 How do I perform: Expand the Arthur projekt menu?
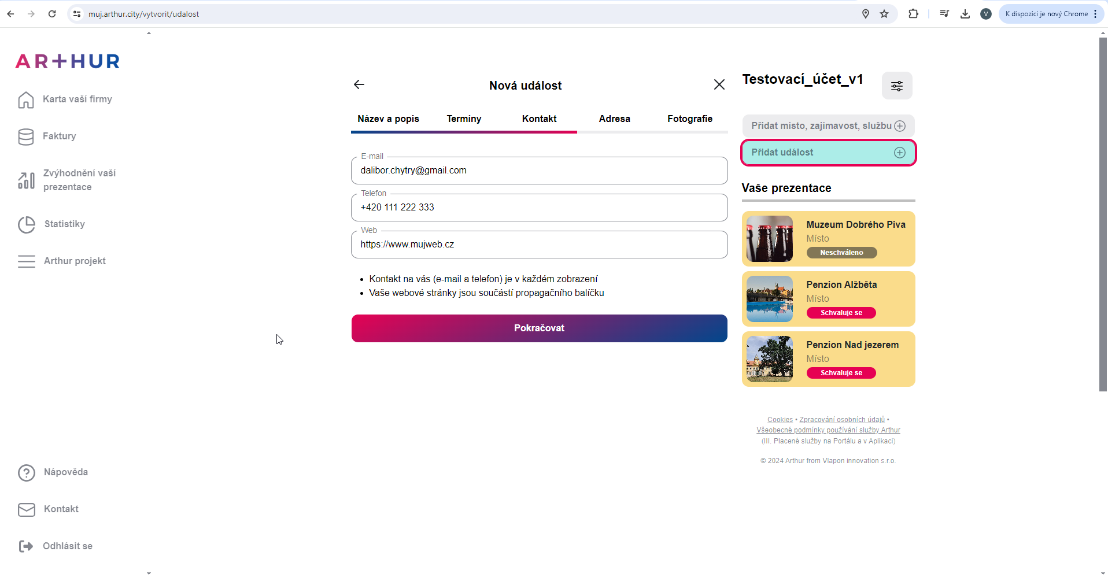tap(27, 261)
